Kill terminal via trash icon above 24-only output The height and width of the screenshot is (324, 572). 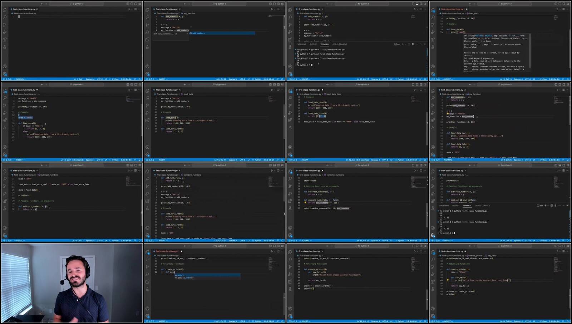click(413, 44)
